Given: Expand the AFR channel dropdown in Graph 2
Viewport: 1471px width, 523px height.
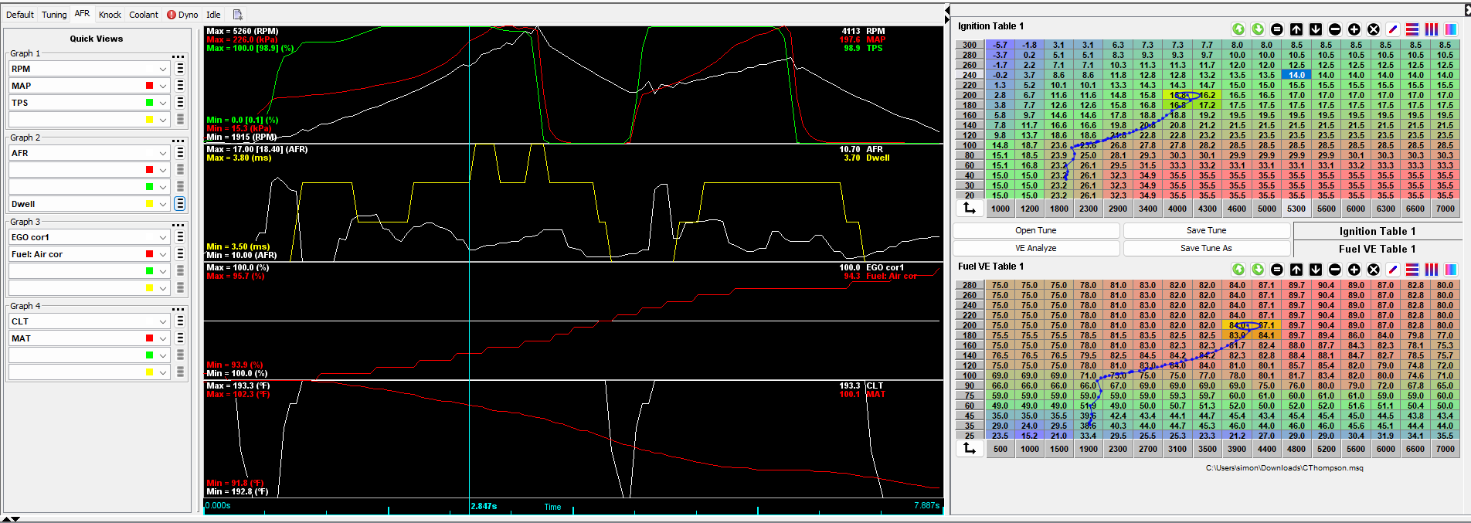Looking at the screenshot, I should click(163, 153).
